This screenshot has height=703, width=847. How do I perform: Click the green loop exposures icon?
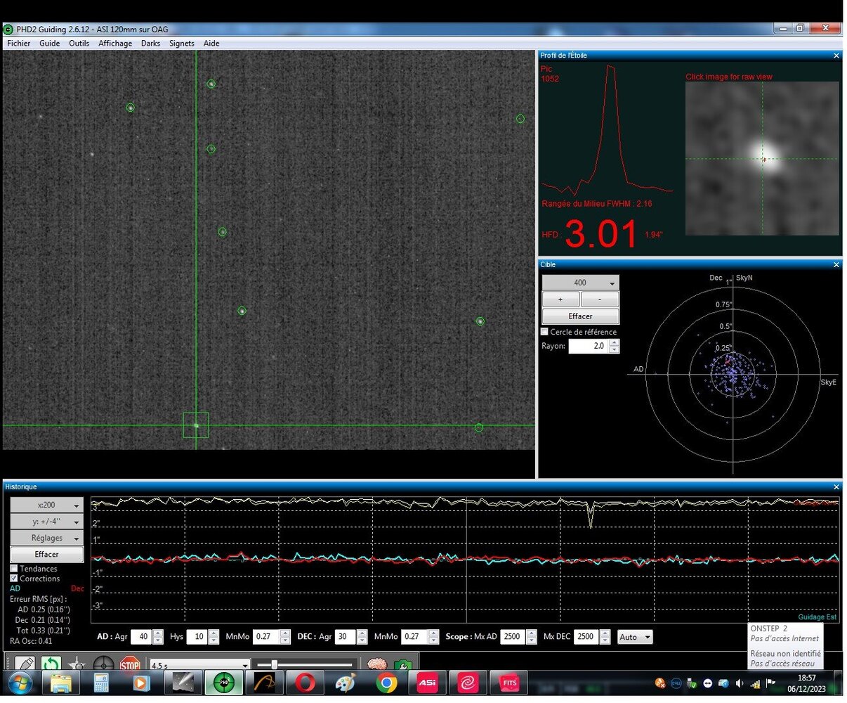pos(51,664)
